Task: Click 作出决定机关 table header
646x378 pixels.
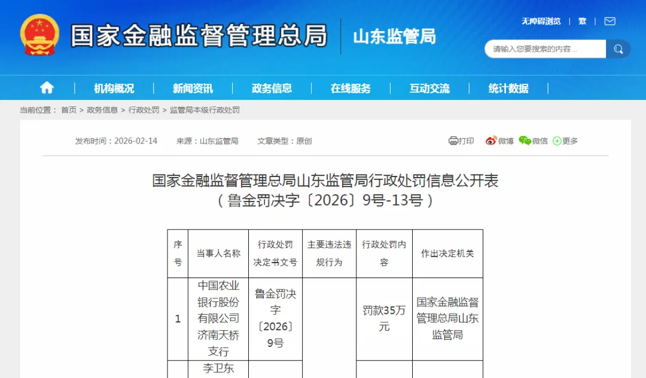Action: 447,254
